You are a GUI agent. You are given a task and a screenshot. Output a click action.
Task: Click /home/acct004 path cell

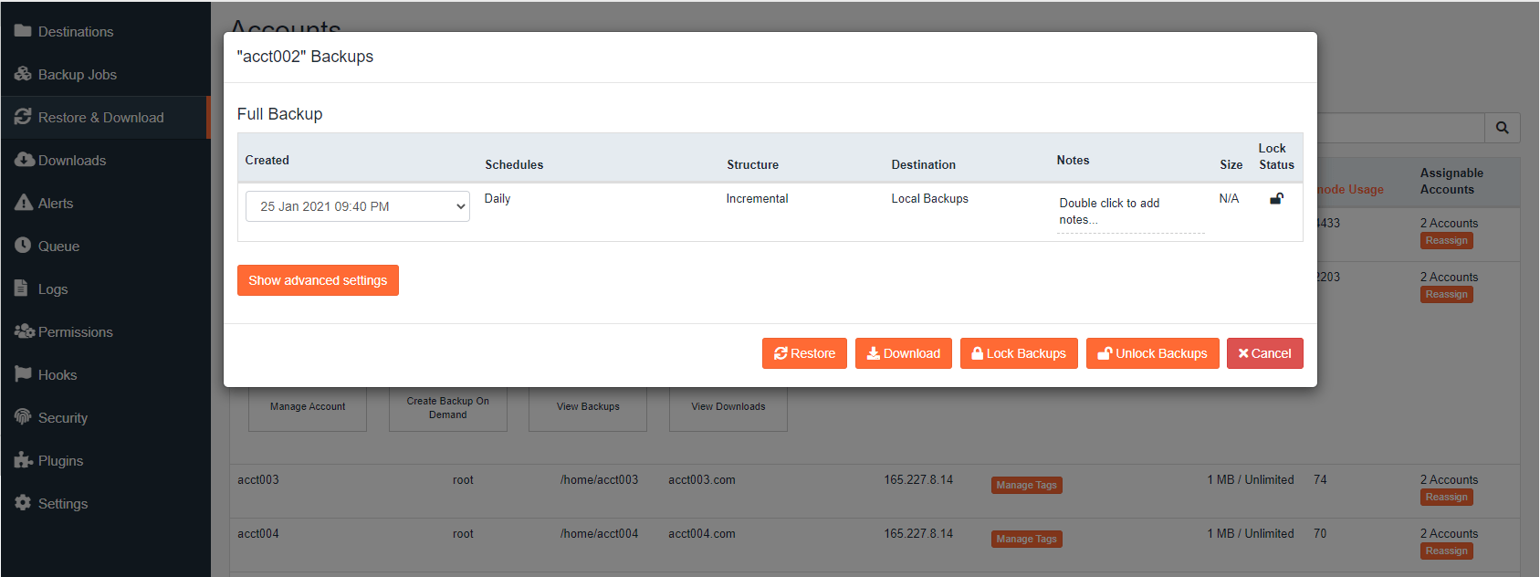pyautogui.click(x=600, y=533)
